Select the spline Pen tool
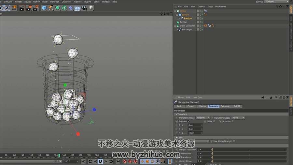293x165 pixels. coord(51,8)
